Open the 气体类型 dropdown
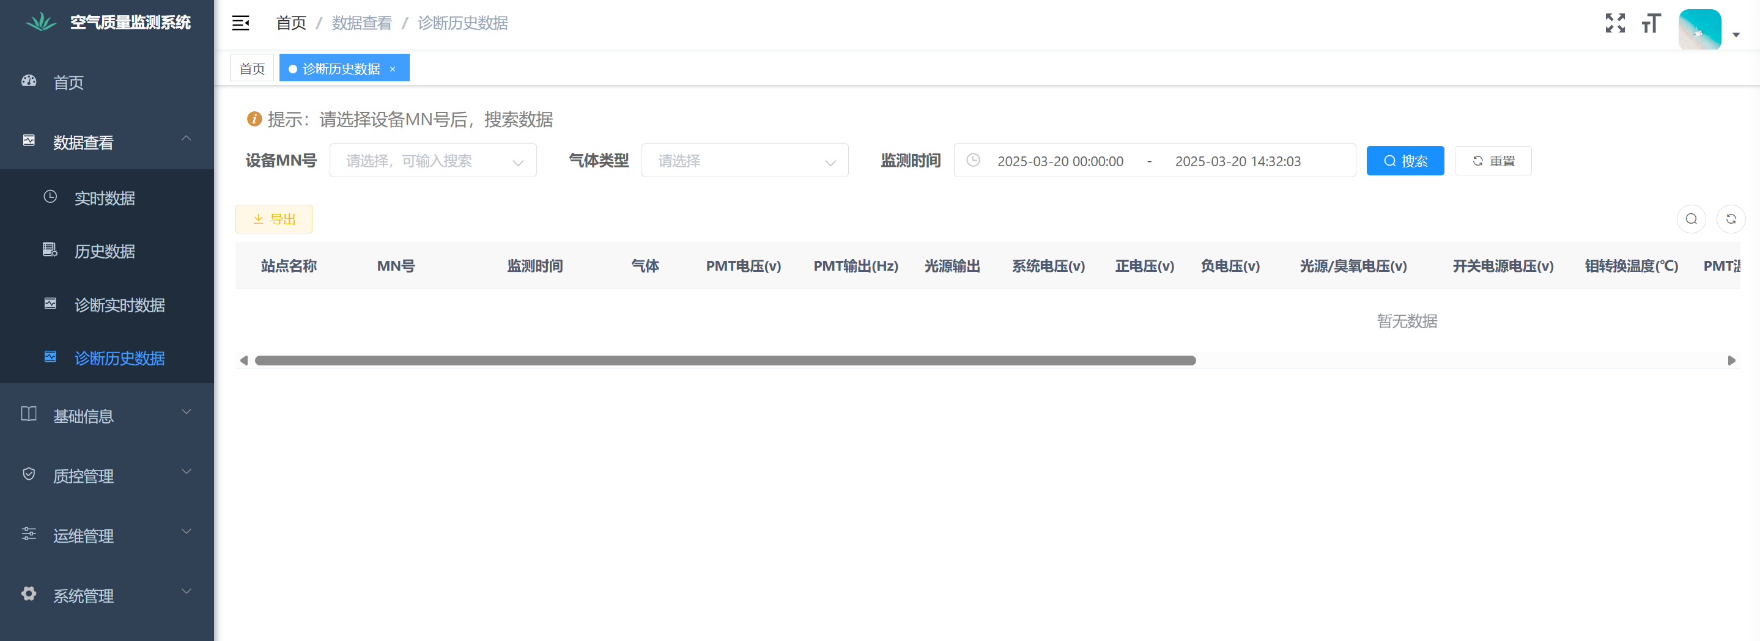Viewport: 1760px width, 641px height. (x=745, y=161)
